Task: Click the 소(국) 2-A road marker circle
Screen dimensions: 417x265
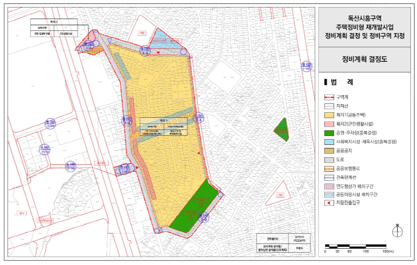Action: (198, 118)
